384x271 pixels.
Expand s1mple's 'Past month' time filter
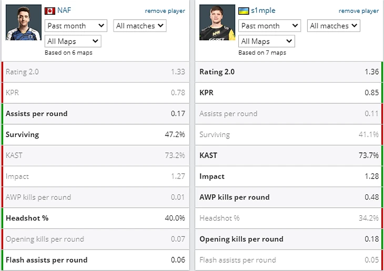click(269, 25)
